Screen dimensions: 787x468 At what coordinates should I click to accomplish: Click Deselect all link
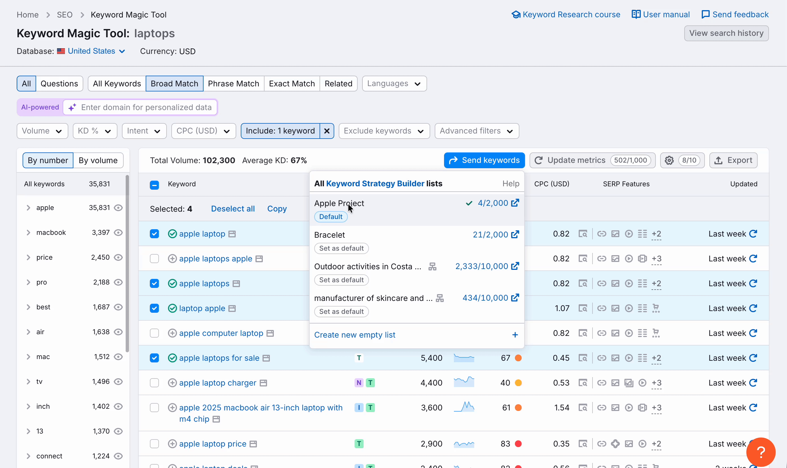coord(233,209)
